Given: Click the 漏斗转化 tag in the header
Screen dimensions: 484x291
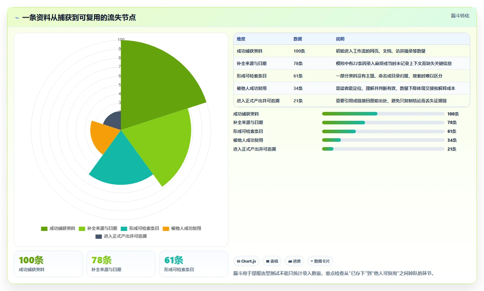Looking at the screenshot, I should tap(460, 16).
